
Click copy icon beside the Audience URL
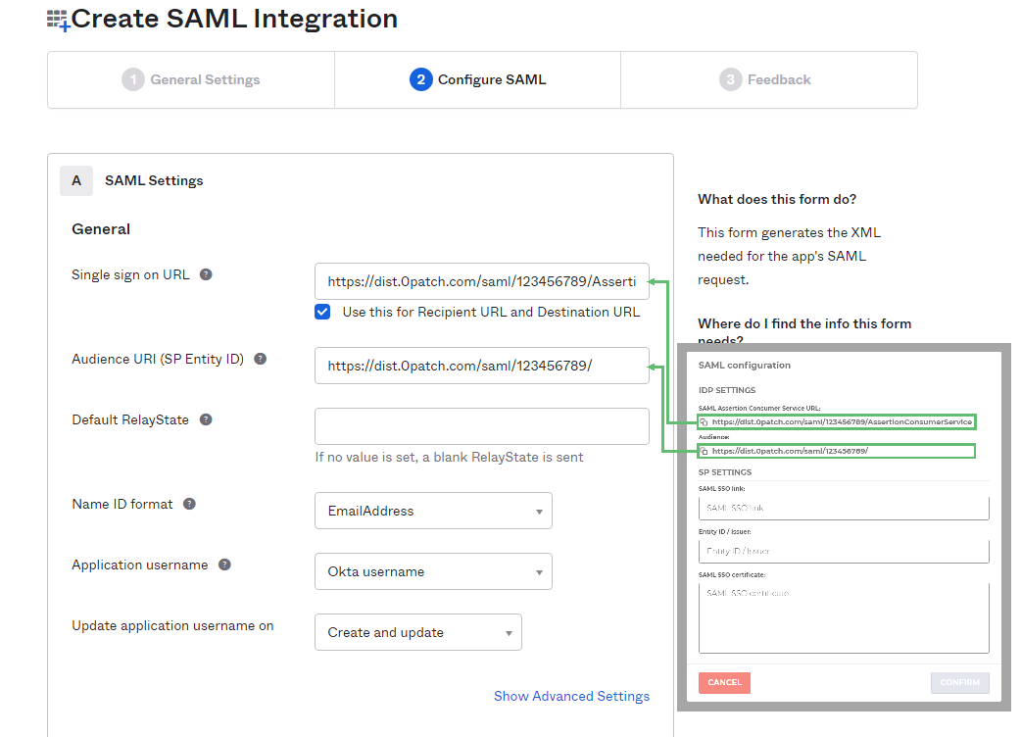pyautogui.click(x=704, y=452)
